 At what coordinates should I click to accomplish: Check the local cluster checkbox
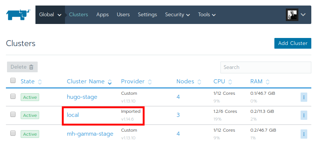pos(13,114)
